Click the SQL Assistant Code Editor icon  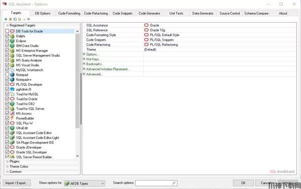point(12,133)
